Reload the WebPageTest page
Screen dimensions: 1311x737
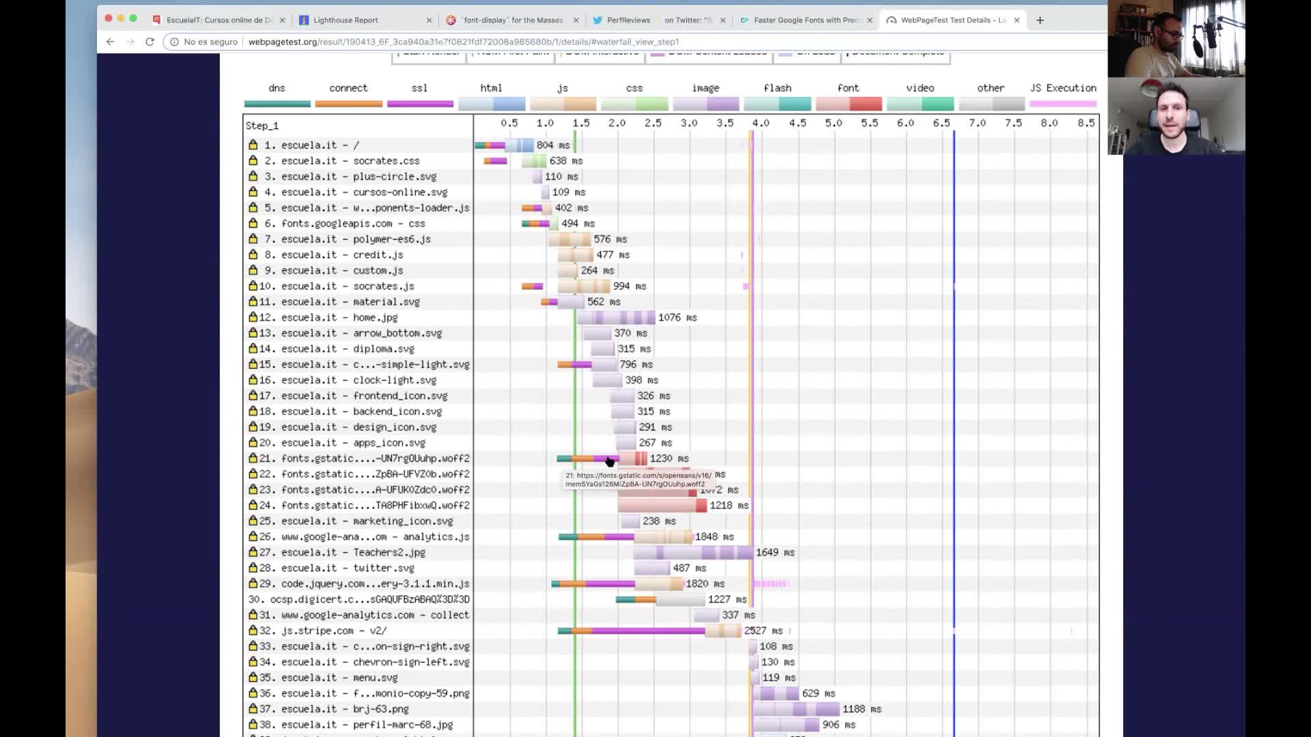click(150, 42)
